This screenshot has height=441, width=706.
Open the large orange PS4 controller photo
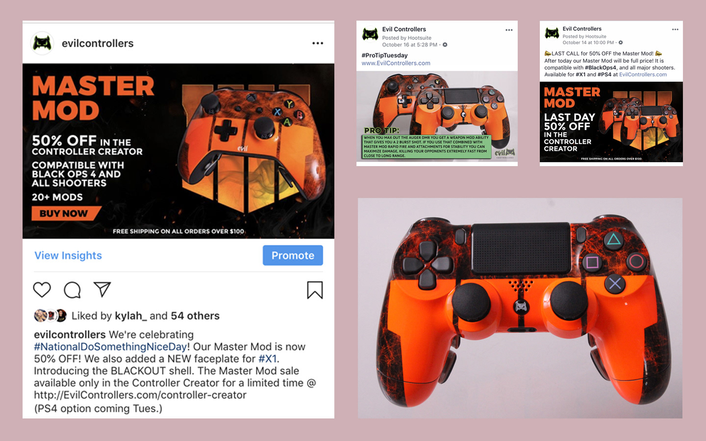pos(520,308)
